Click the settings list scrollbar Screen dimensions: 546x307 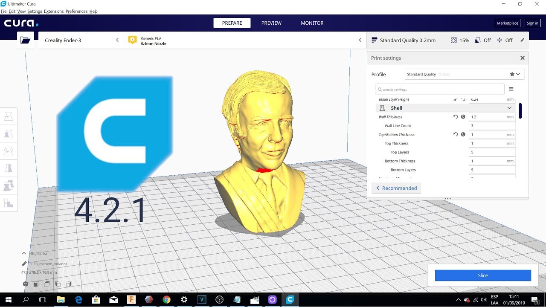[520, 111]
